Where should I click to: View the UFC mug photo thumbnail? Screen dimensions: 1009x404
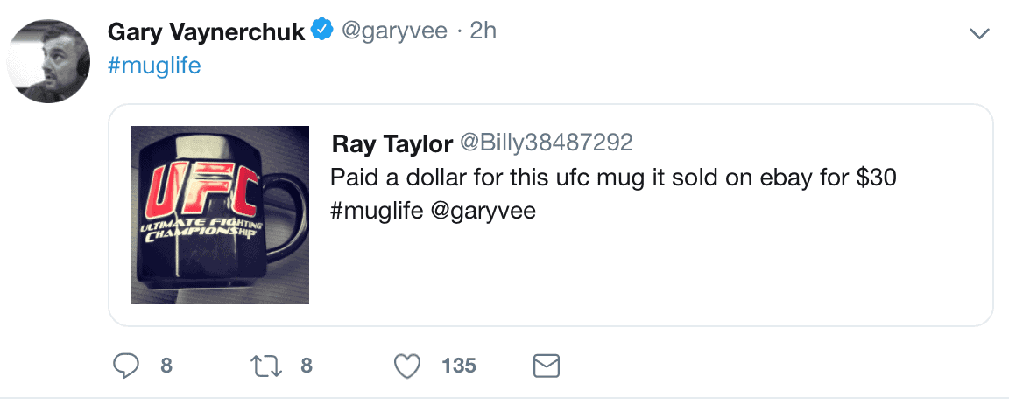tap(220, 215)
